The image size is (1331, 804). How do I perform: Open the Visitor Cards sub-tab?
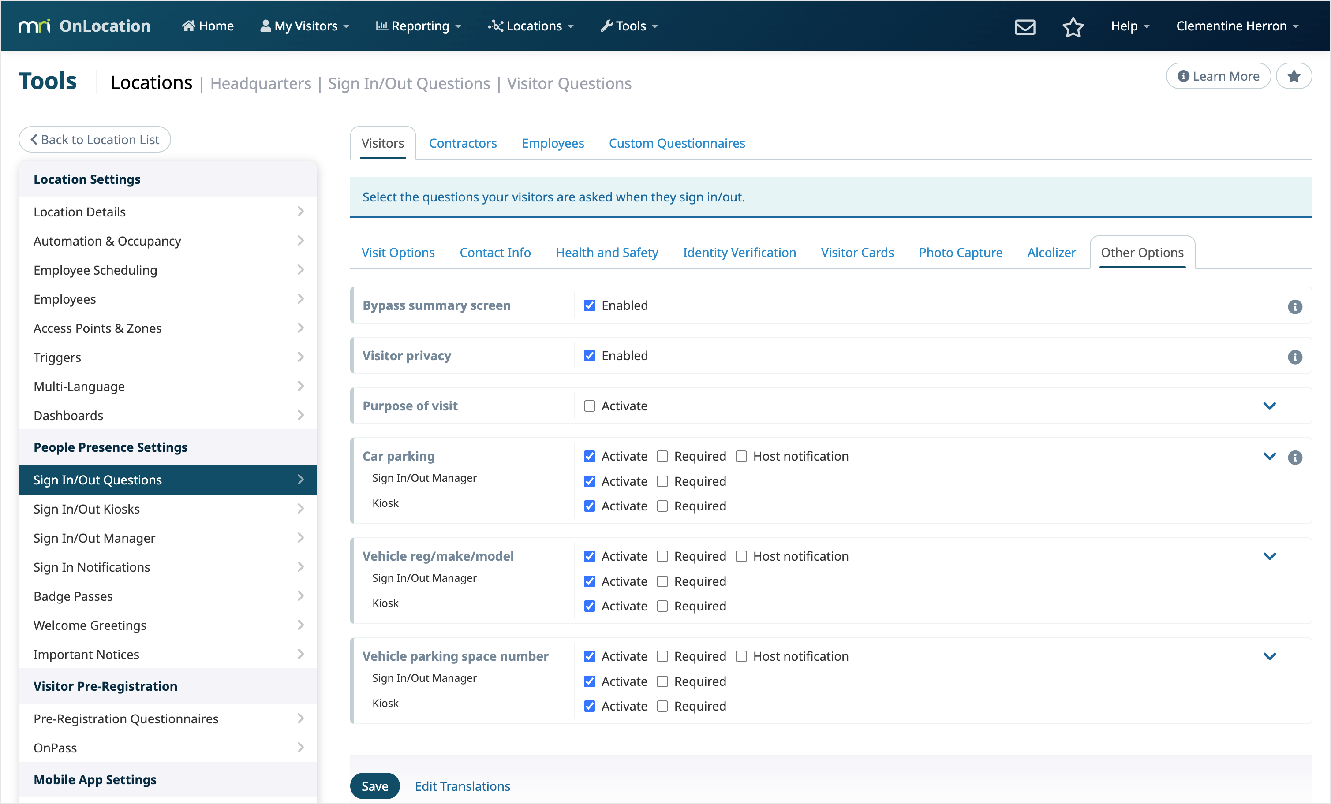pyautogui.click(x=857, y=252)
